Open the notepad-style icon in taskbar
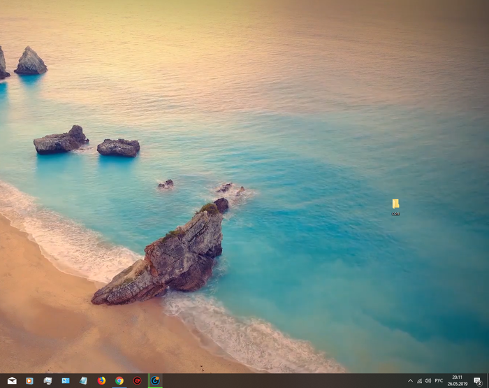 84,381
